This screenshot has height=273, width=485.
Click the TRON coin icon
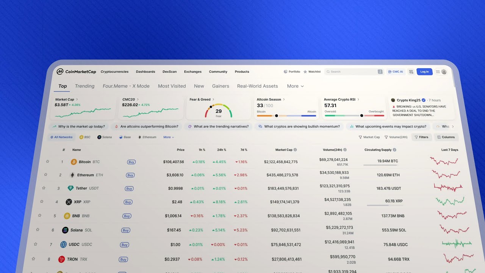point(61,260)
